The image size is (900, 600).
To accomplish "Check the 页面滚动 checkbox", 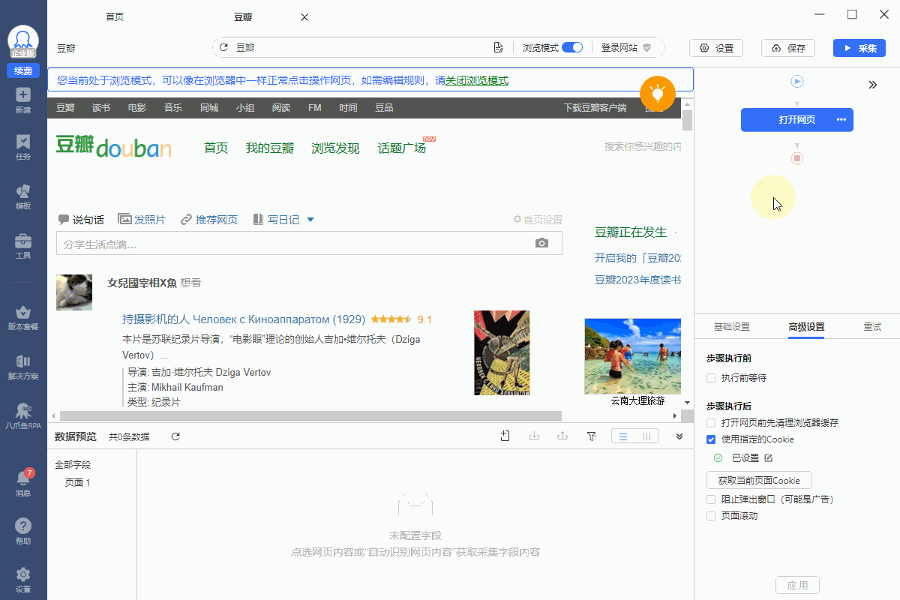I will click(711, 516).
